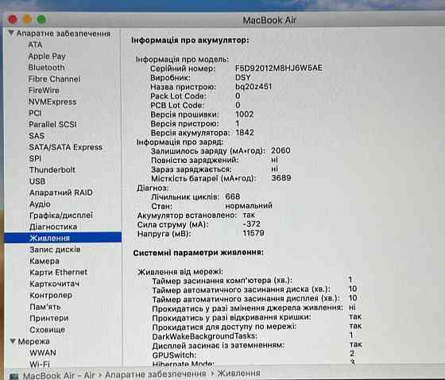Open Карти Ethernet entry
This screenshot has height=380, width=445.
59,273
